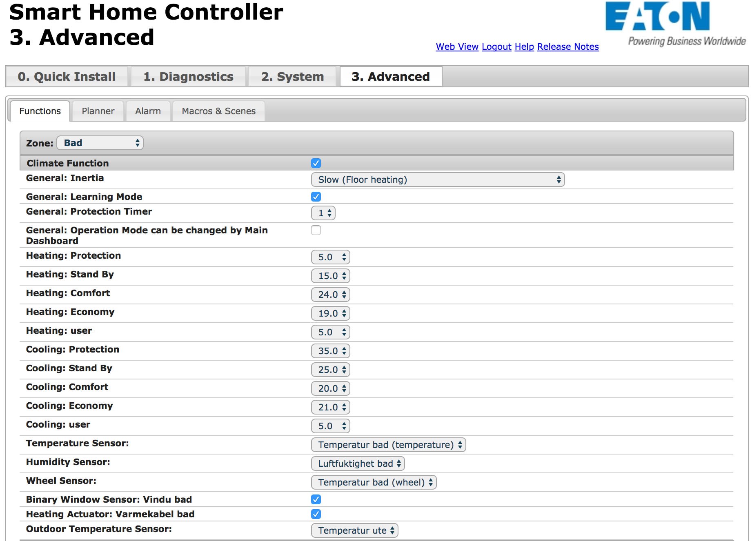Uncheck Binary Window Sensor Vindu bad

(316, 499)
